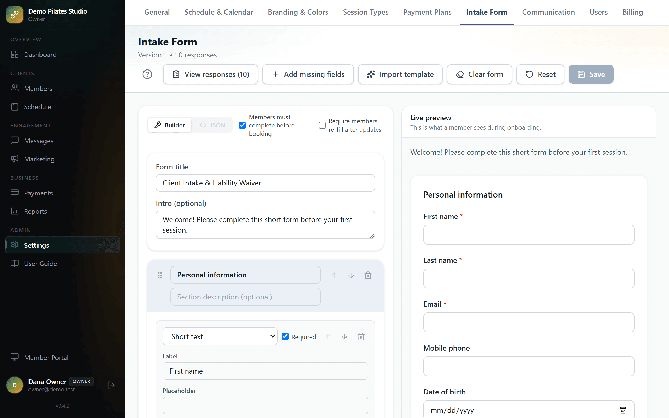Screen dimensions: 669x418
Task: Move Personal information section up
Action: click(334, 275)
